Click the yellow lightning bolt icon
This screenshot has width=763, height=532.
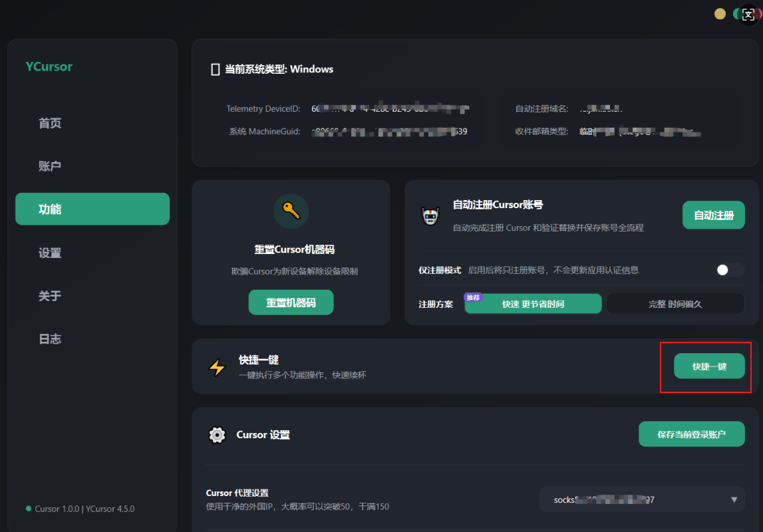217,367
